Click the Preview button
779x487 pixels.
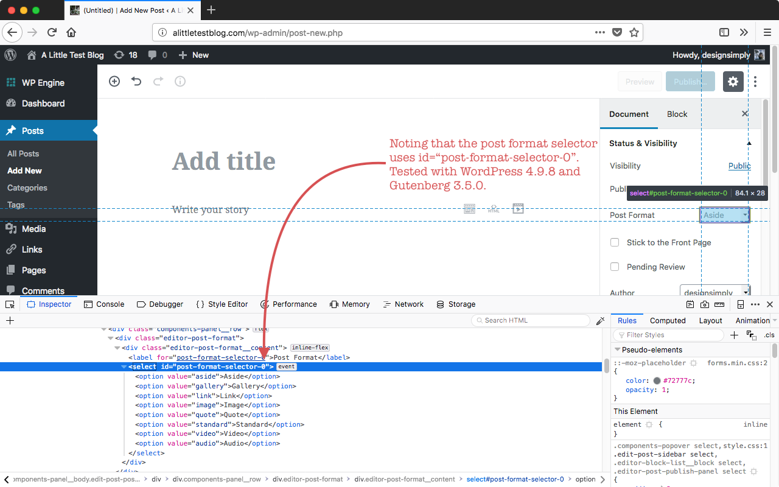640,82
